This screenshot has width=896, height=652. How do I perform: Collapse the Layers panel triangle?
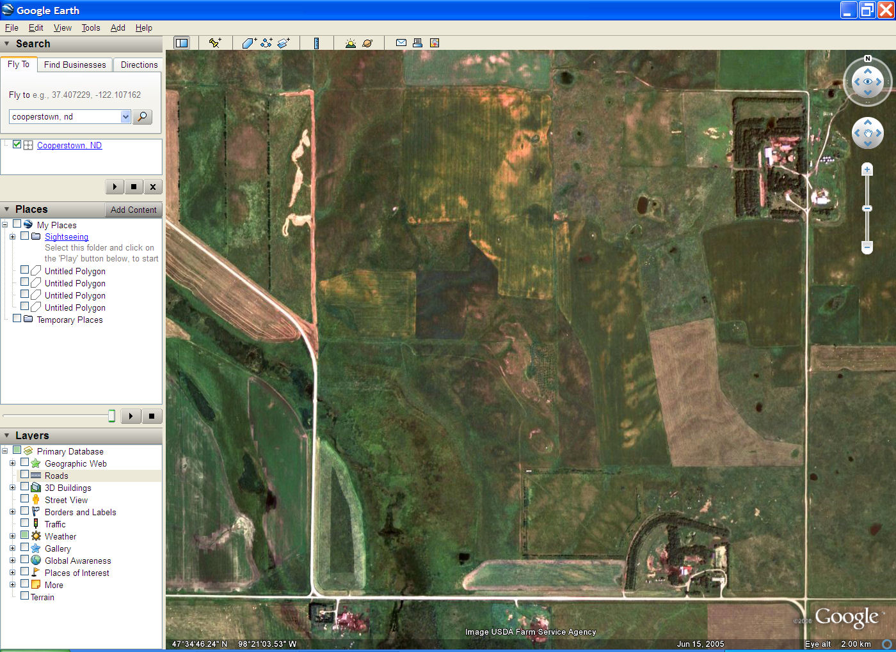[7, 435]
